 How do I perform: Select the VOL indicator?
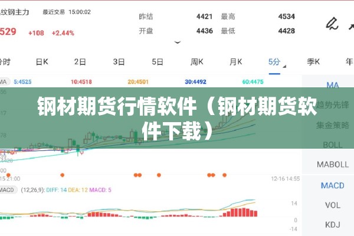pos(333,205)
